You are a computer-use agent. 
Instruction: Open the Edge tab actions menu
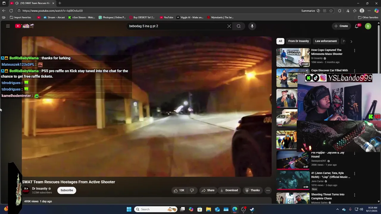pos(4,3)
